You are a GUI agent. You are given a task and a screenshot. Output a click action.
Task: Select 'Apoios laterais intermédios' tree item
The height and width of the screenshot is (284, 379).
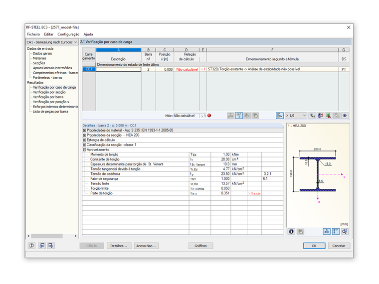pos(52,68)
